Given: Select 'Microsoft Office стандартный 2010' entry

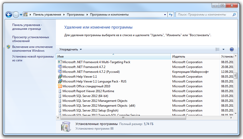Looking at the screenshot, I should click(x=86, y=86).
